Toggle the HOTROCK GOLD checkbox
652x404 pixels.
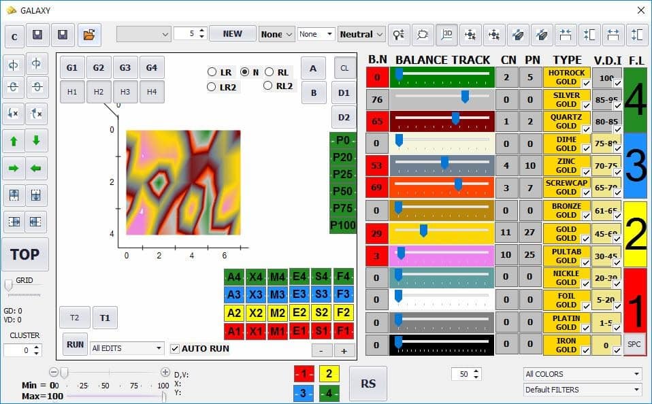(586, 83)
